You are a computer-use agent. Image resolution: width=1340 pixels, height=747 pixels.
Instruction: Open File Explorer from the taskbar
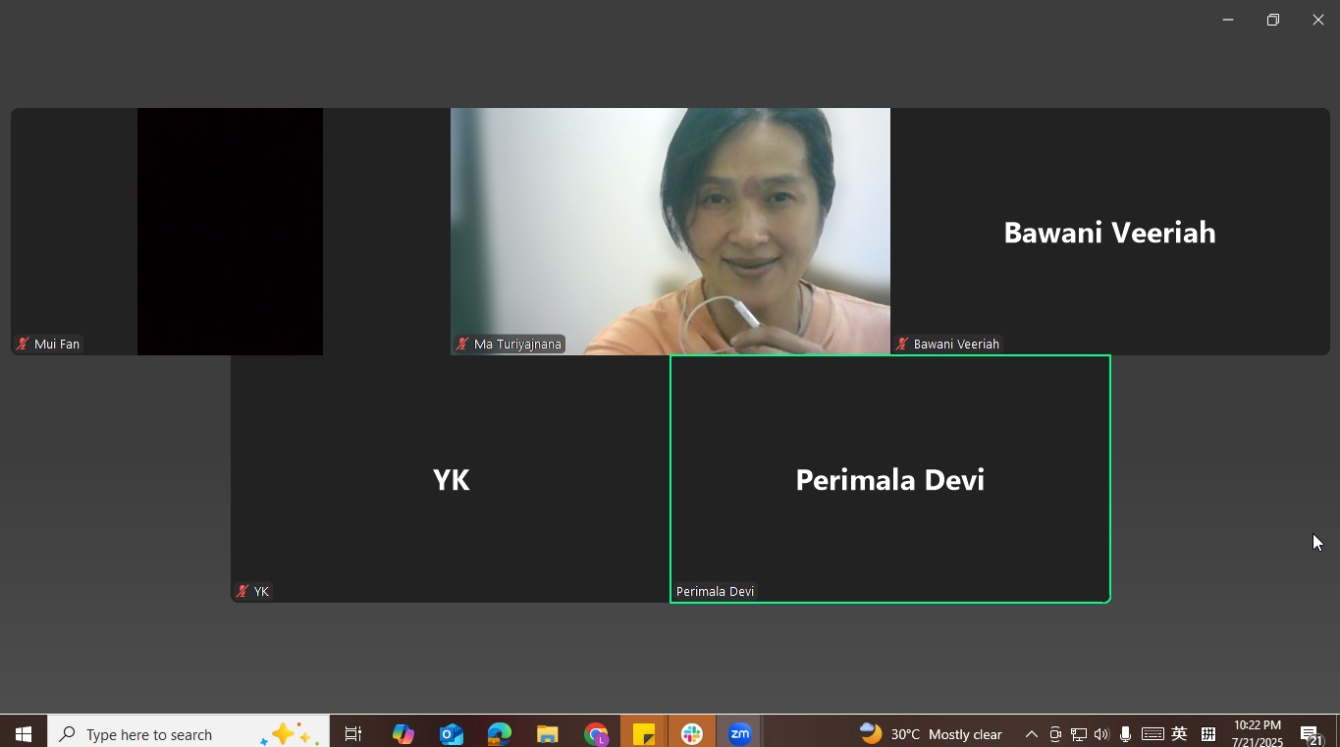click(x=547, y=733)
